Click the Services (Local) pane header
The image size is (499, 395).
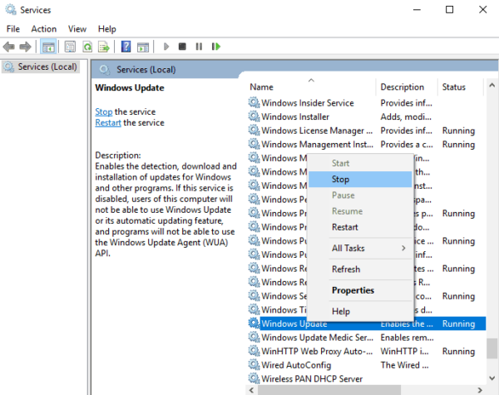click(146, 69)
